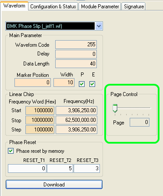Open the BMK Phase Slip waveform dropdown arrow
The height and width of the screenshot is (196, 163).
[x=99, y=26]
